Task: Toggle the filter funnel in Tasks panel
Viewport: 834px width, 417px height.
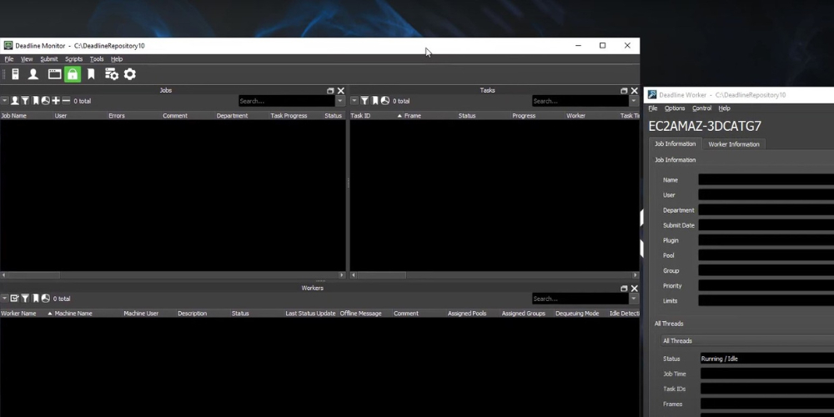Action: pyautogui.click(x=364, y=101)
